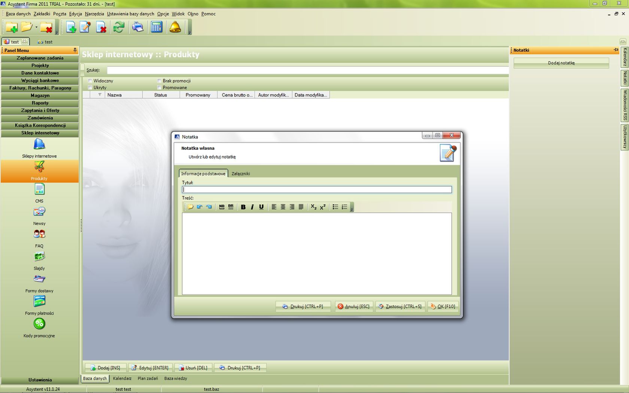Viewport: 629px width, 393px height.
Task: Click the open database folder icon
Action: [27, 27]
